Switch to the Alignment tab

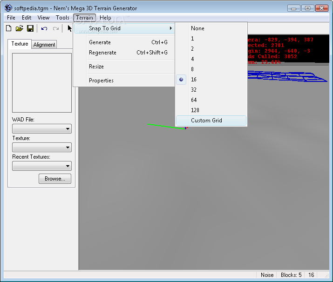tap(44, 45)
